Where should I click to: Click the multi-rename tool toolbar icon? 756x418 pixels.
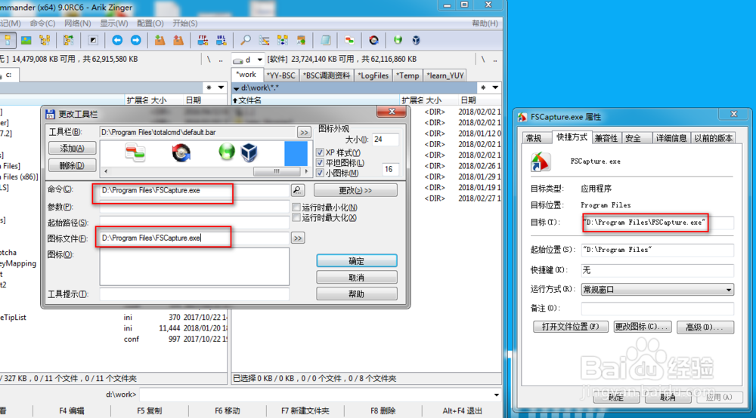click(x=264, y=41)
